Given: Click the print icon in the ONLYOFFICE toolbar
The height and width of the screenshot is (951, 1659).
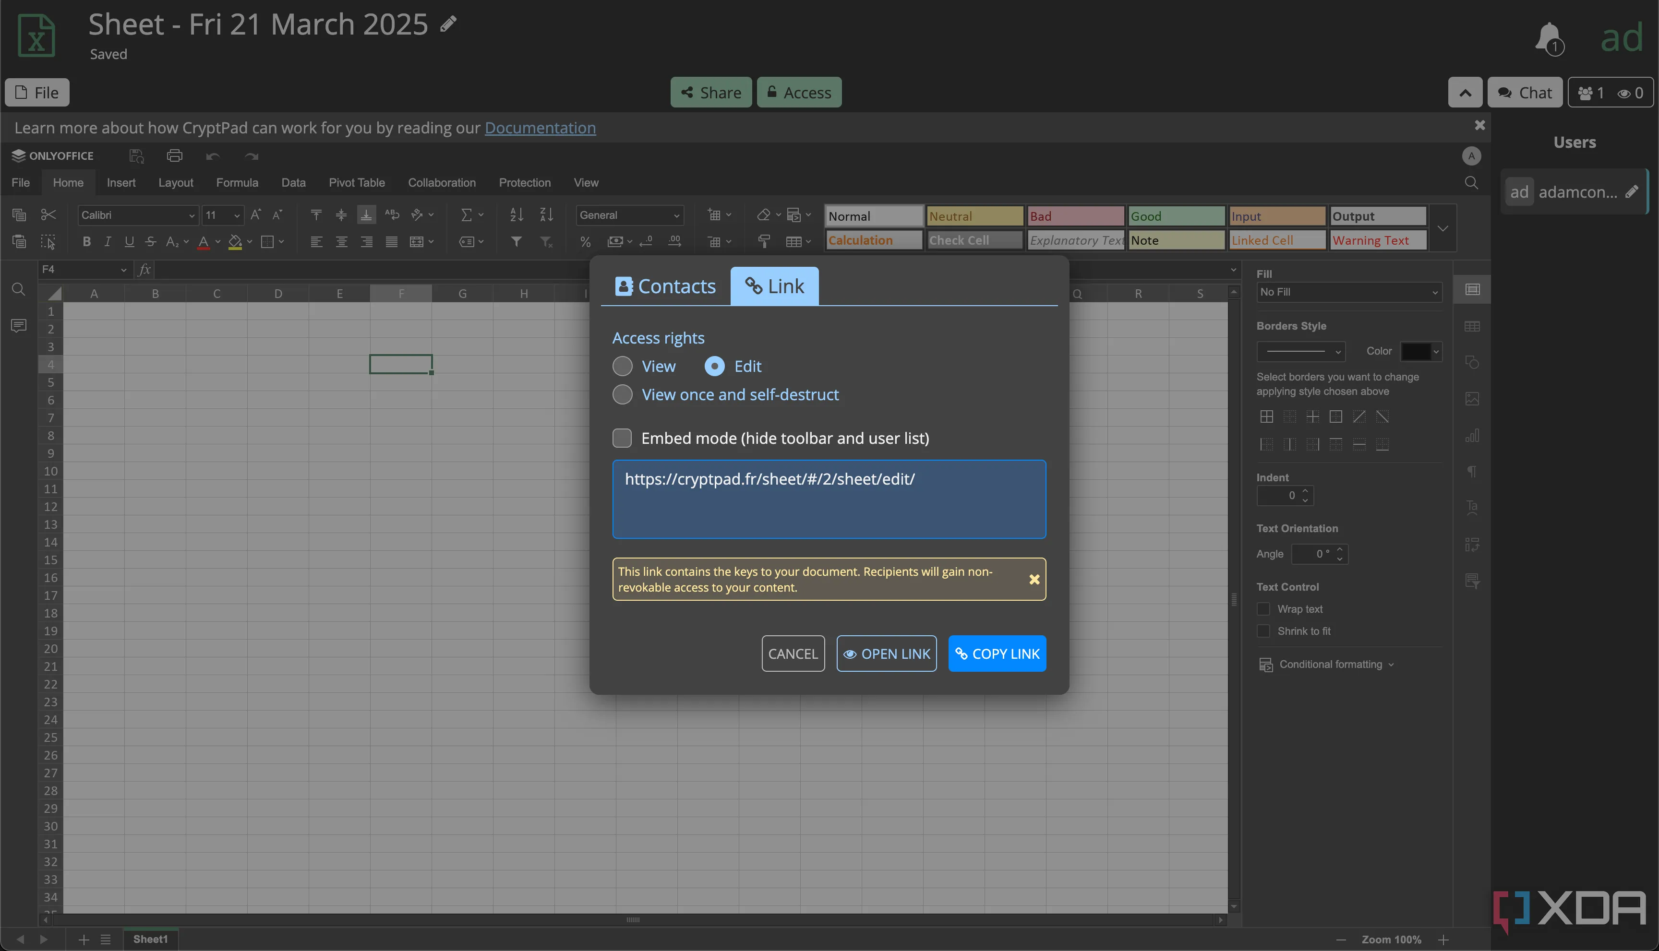Looking at the screenshot, I should point(174,156).
